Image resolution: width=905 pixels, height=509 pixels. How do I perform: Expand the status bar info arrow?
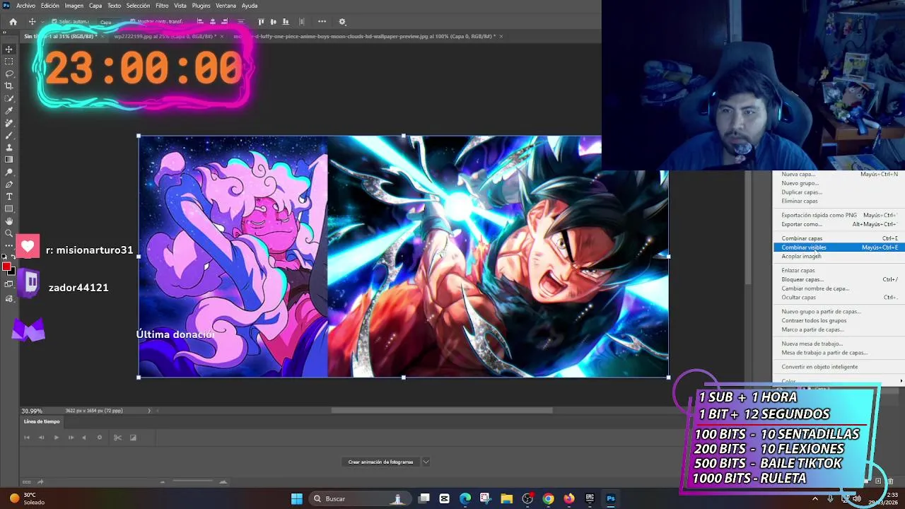pos(148,411)
